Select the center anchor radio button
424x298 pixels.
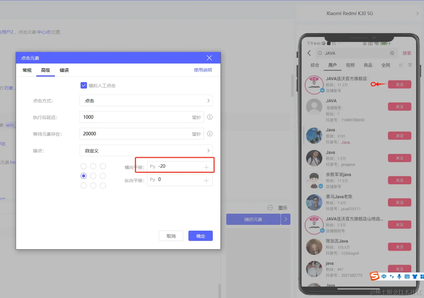point(93,176)
